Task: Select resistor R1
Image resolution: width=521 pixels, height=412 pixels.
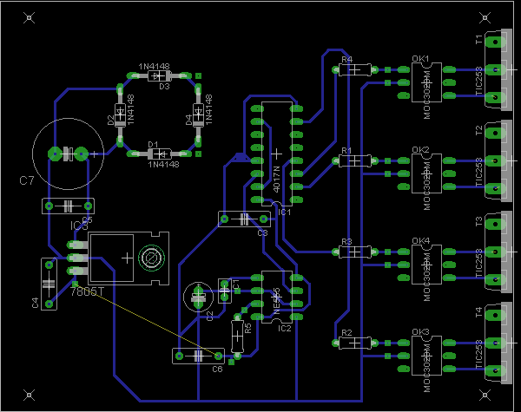Action: coord(355,161)
